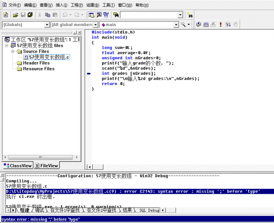Click the Build project icon
The image size is (274, 223).
coord(206,24)
